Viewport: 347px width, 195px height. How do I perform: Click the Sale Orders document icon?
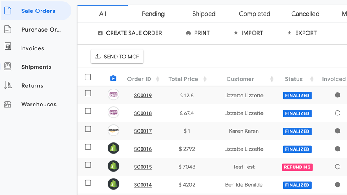tap(8, 11)
